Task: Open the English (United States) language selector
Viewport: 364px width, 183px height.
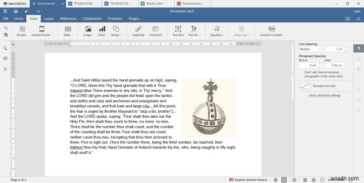Action: coord(250,180)
